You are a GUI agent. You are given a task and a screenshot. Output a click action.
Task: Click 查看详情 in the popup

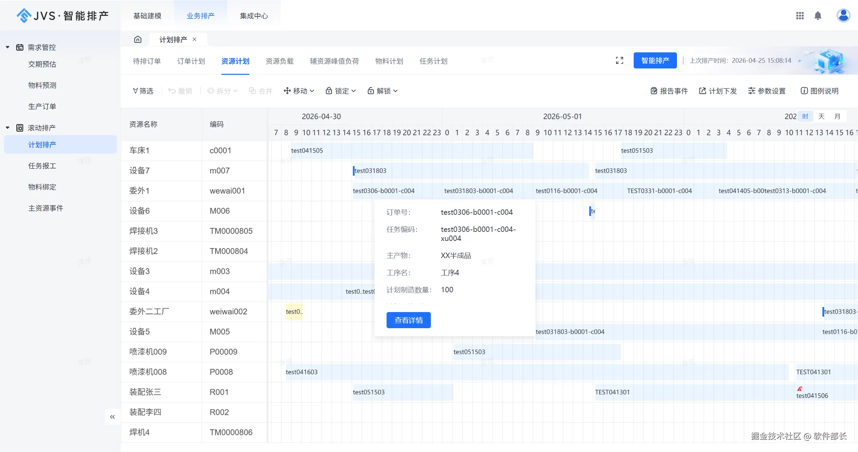pyautogui.click(x=408, y=320)
